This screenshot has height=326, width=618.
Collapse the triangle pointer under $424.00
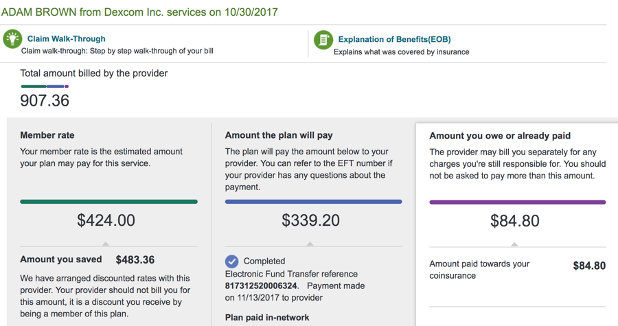pos(106,244)
